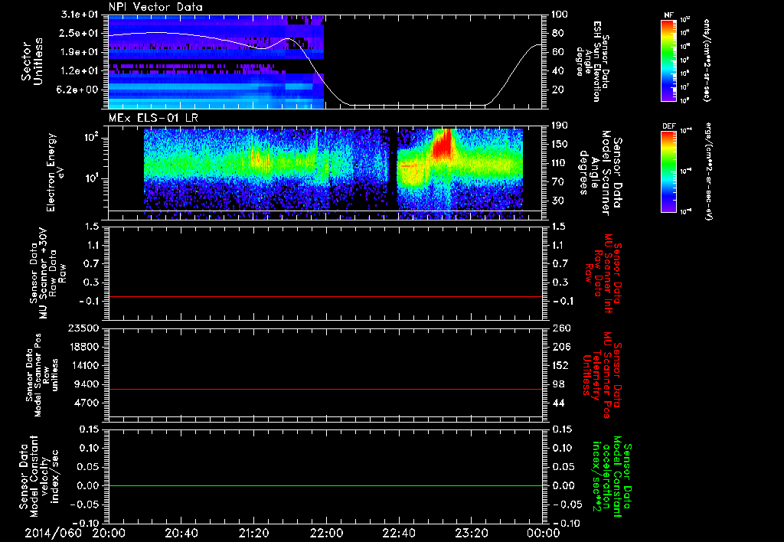The height and width of the screenshot is (542, 784).
Task: Click the '100' sun elevation tick label
Action: click(560, 15)
